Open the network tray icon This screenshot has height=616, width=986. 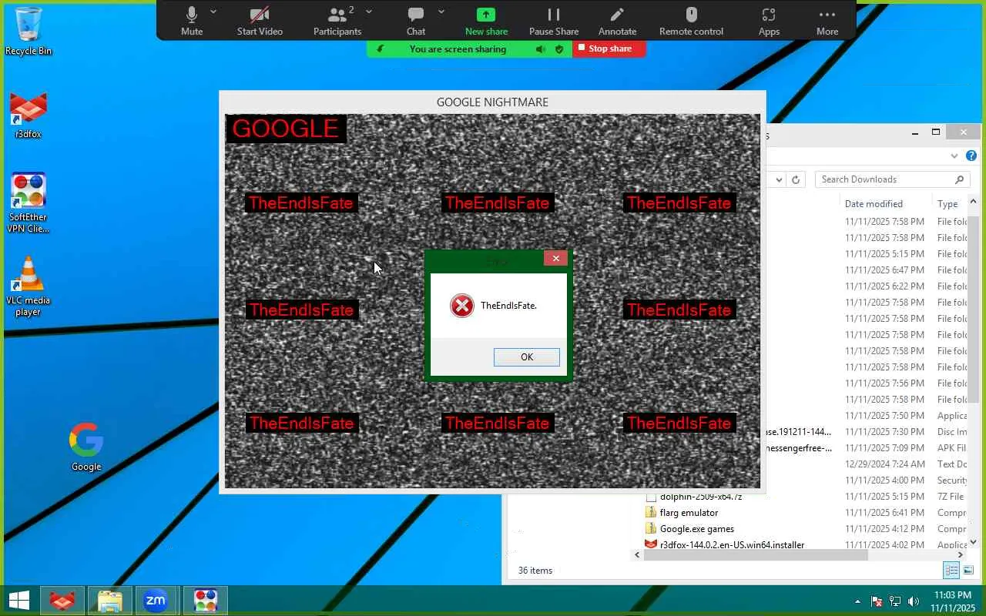point(895,601)
